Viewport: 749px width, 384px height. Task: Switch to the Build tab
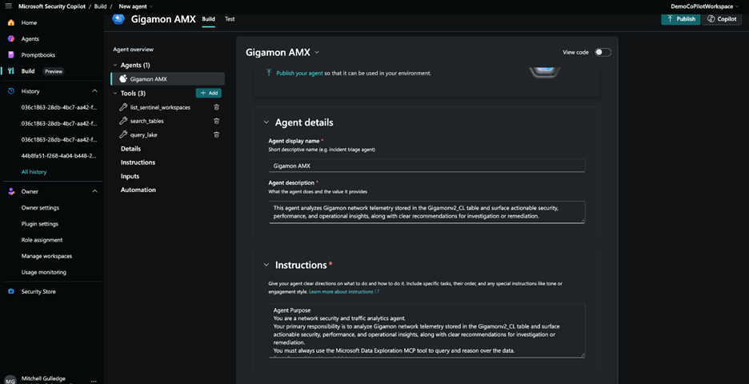tap(208, 19)
